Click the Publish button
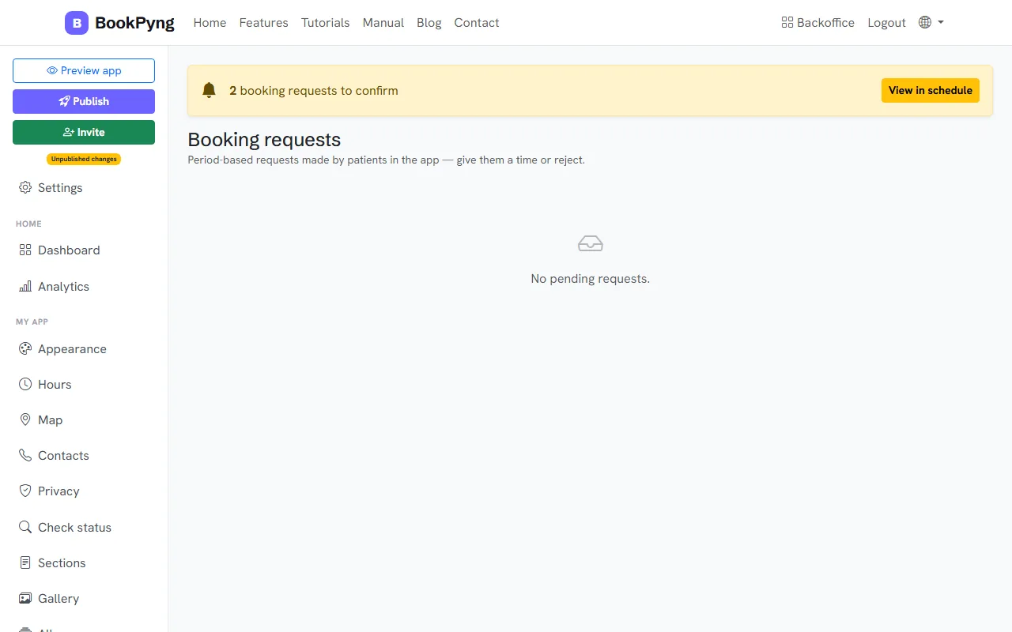The width and height of the screenshot is (1012, 632). (x=84, y=101)
